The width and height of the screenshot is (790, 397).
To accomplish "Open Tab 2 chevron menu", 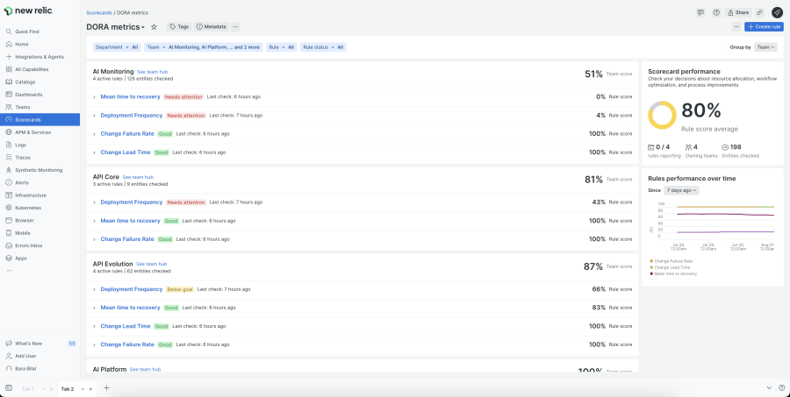I will click(83, 389).
